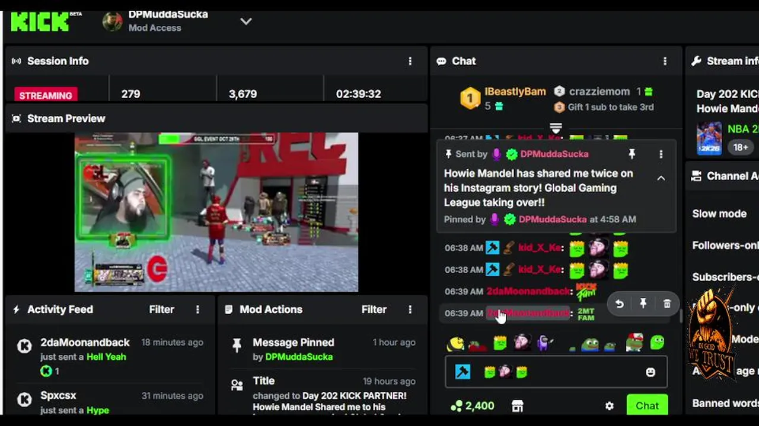Viewport: 759px width, 426px height.
Task: Click the Chat speech bubble icon
Action: click(x=441, y=61)
